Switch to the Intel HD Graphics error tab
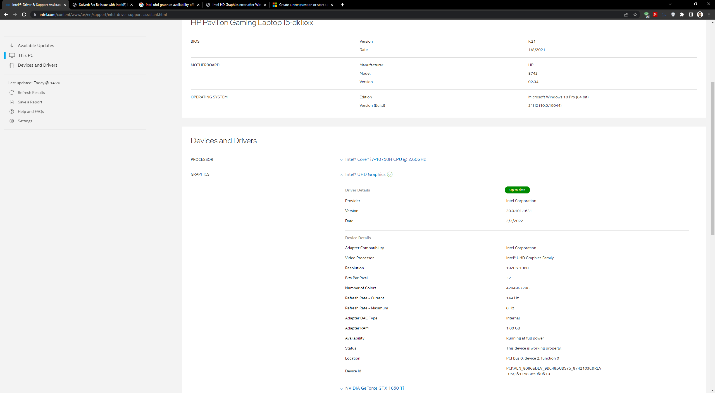 coord(236,5)
